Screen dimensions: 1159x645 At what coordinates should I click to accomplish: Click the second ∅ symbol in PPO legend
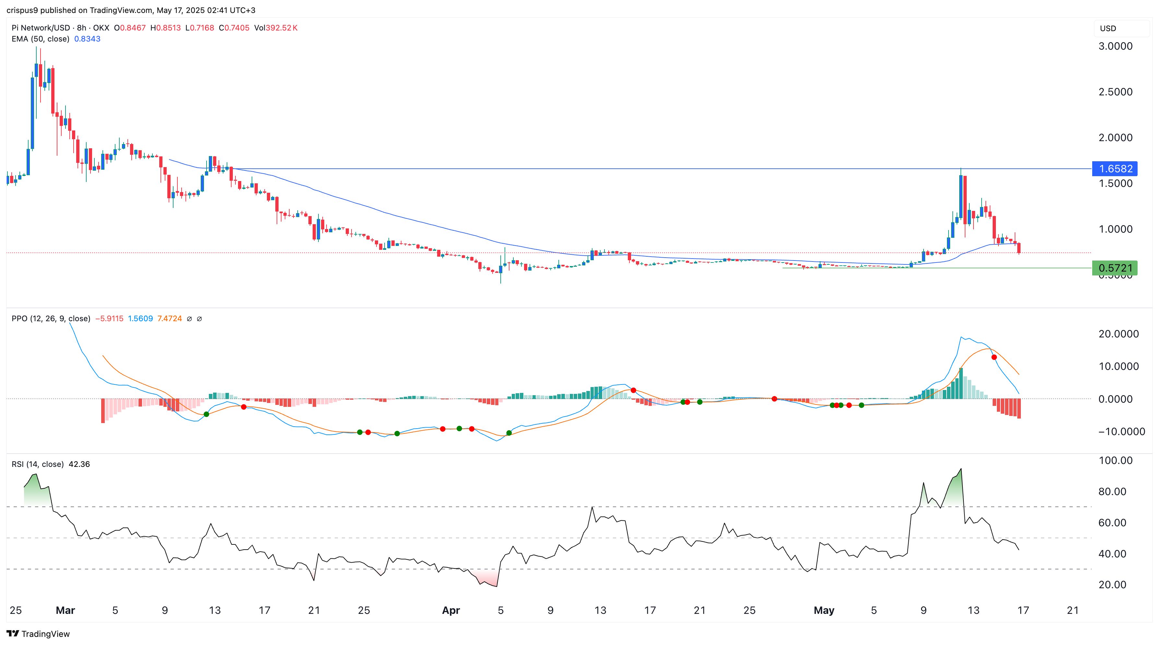coord(199,319)
